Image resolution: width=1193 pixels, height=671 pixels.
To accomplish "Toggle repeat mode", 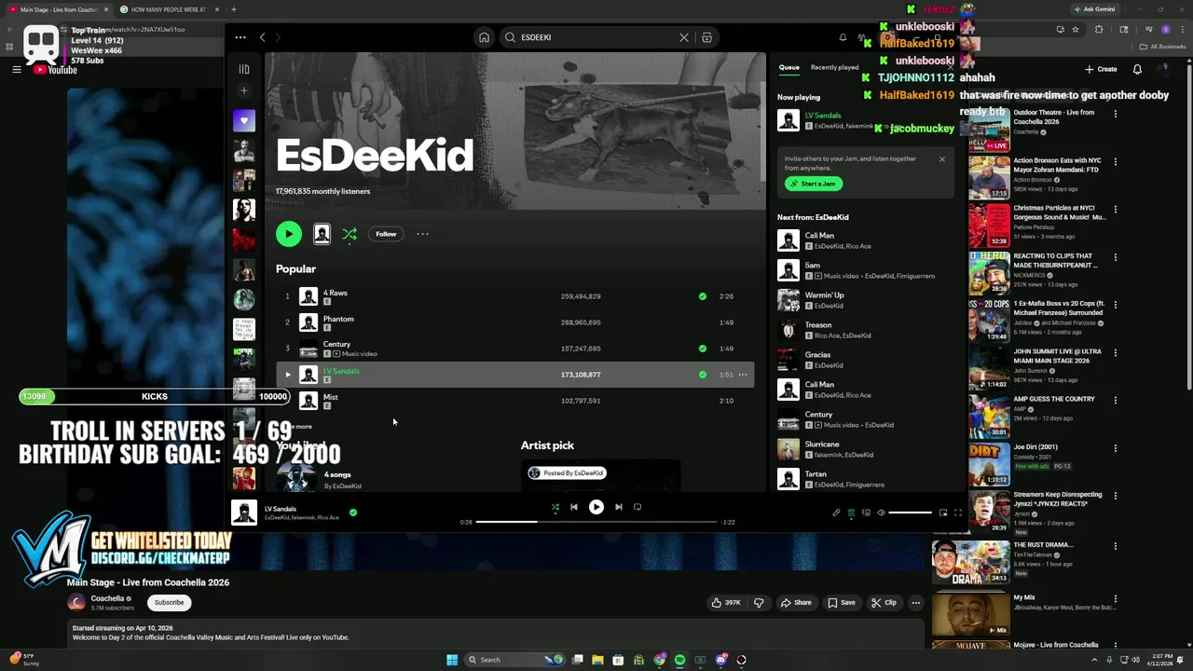I will (638, 507).
